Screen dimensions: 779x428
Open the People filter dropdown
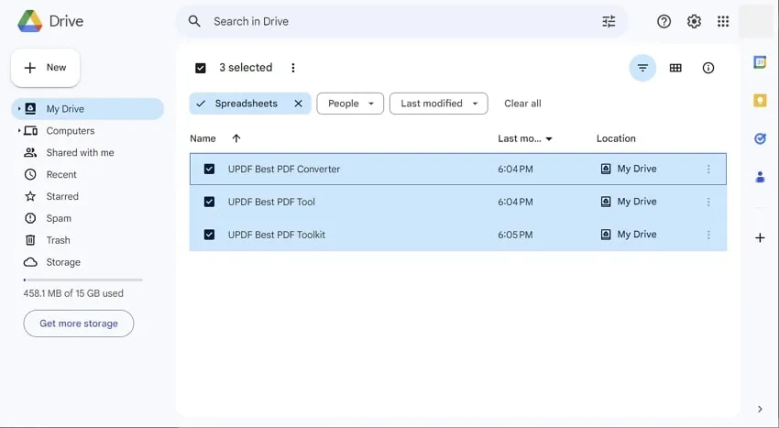[350, 104]
